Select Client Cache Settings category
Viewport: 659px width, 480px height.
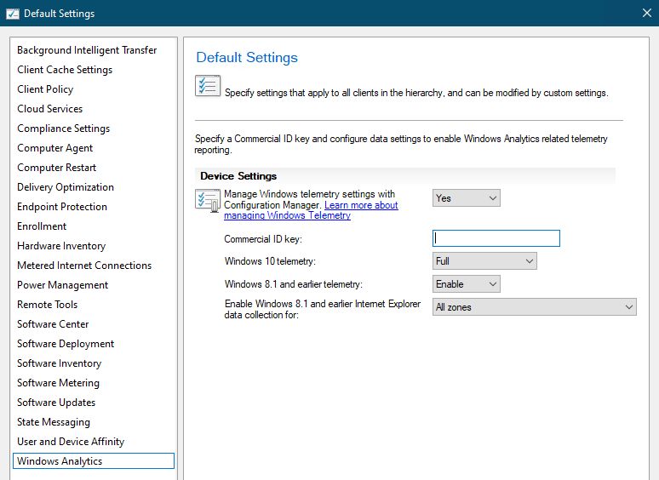[x=65, y=70]
